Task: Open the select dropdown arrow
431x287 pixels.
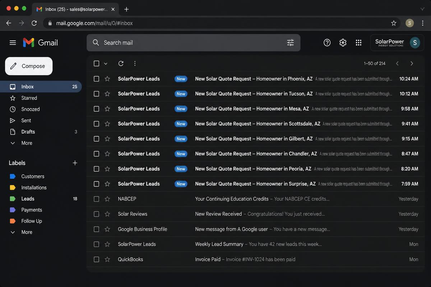Action: click(106, 63)
